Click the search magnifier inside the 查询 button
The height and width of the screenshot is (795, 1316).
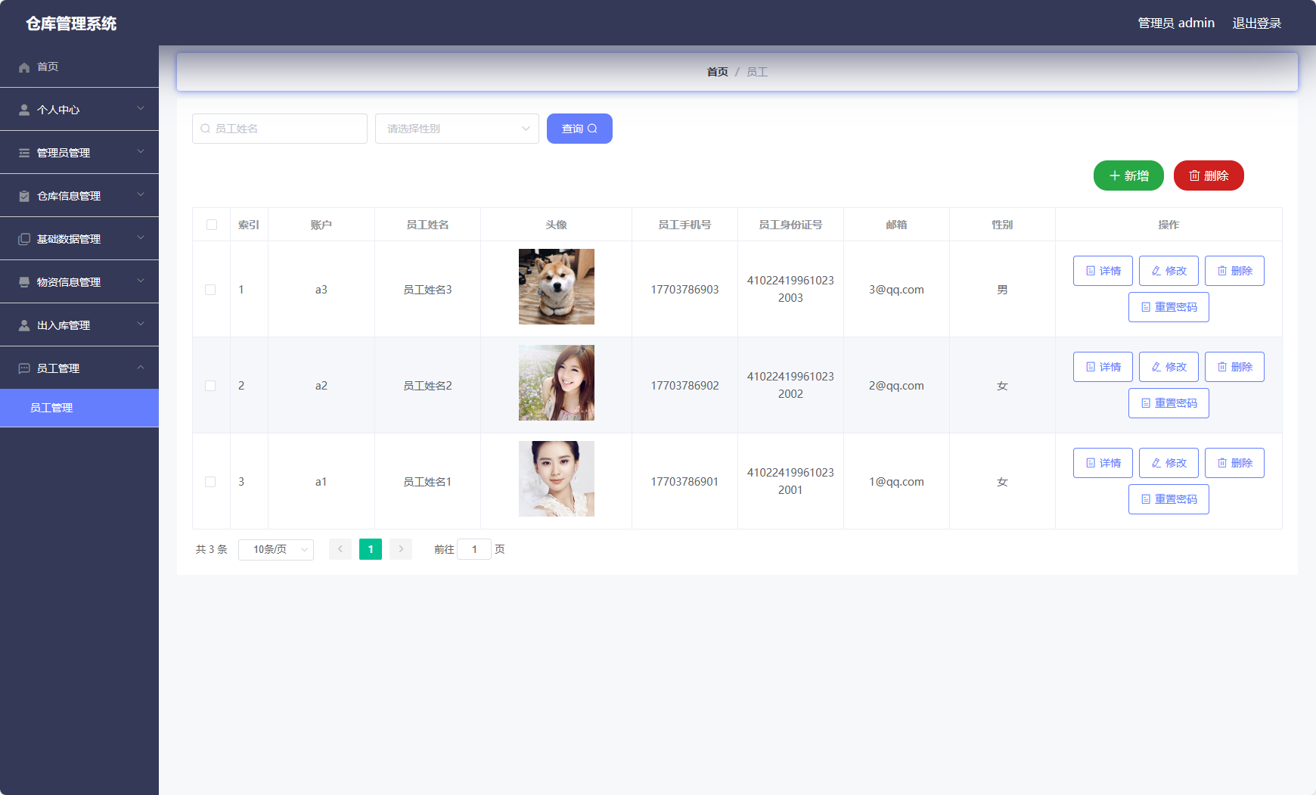click(593, 129)
